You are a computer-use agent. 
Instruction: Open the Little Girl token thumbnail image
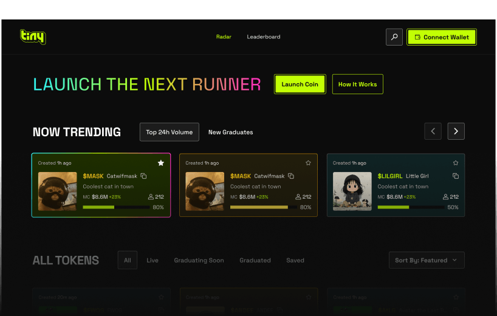point(352,191)
